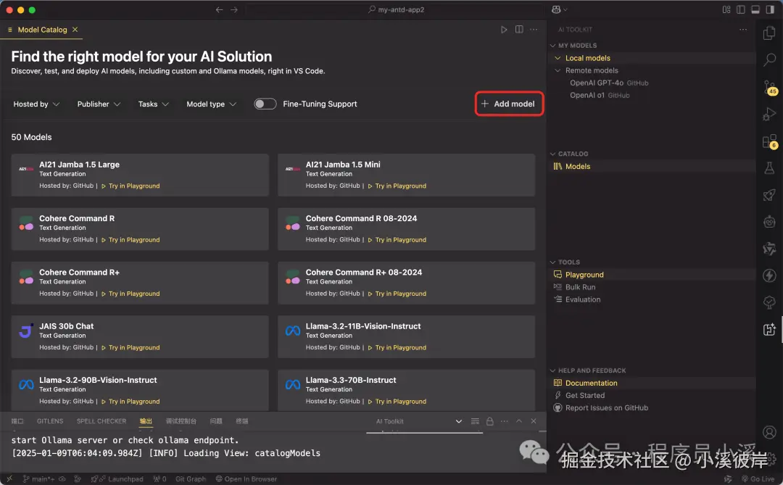Open AI Toolkit panel more actions ellipsis
Image resolution: width=783 pixels, height=485 pixels.
[743, 30]
